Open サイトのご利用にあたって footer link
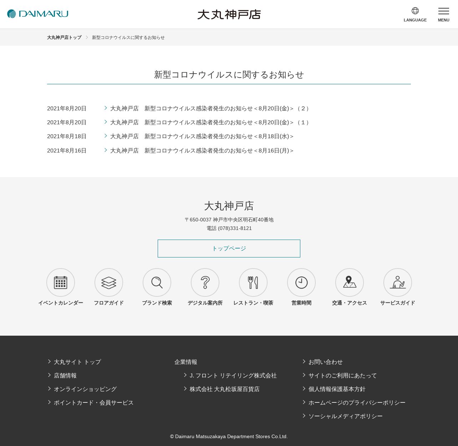 343,376
